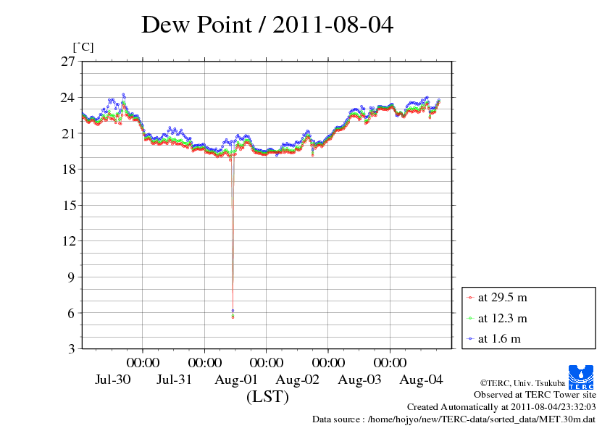This screenshot has width=610, height=431.
Task: Select the 'at 12.3 m' legend label
Action: click(x=502, y=318)
